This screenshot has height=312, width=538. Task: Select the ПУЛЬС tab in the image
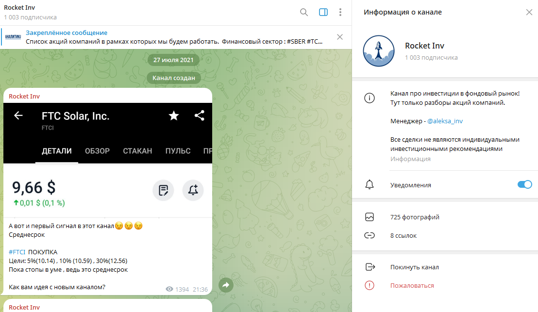click(178, 151)
